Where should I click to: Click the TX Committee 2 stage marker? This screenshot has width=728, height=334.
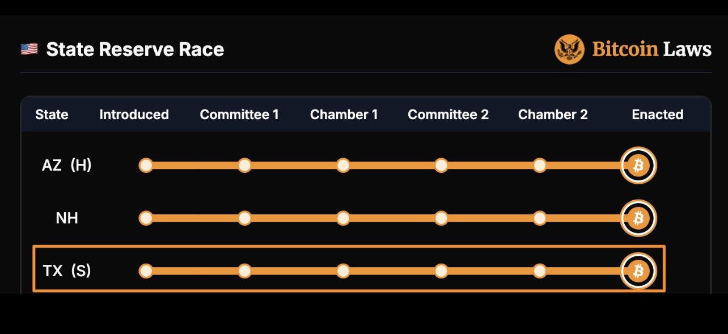coord(441,271)
